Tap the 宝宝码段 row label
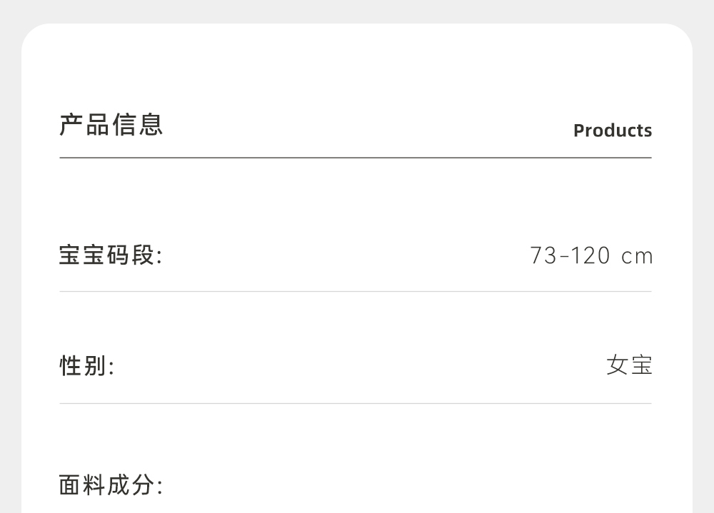 [x=111, y=255]
